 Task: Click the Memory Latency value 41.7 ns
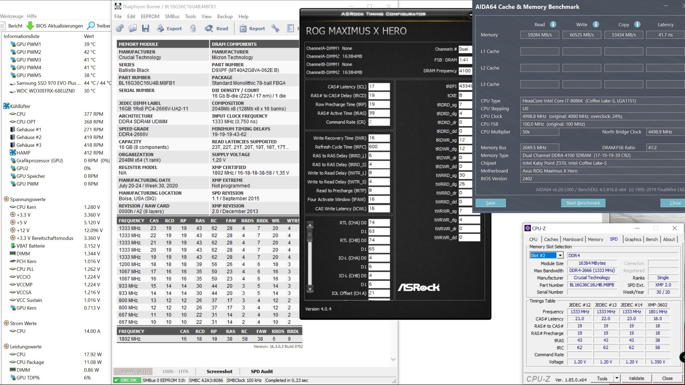point(665,35)
